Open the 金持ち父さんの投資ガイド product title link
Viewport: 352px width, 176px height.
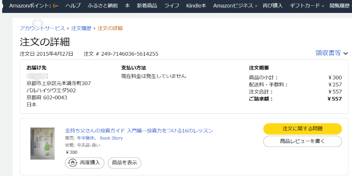139,130
